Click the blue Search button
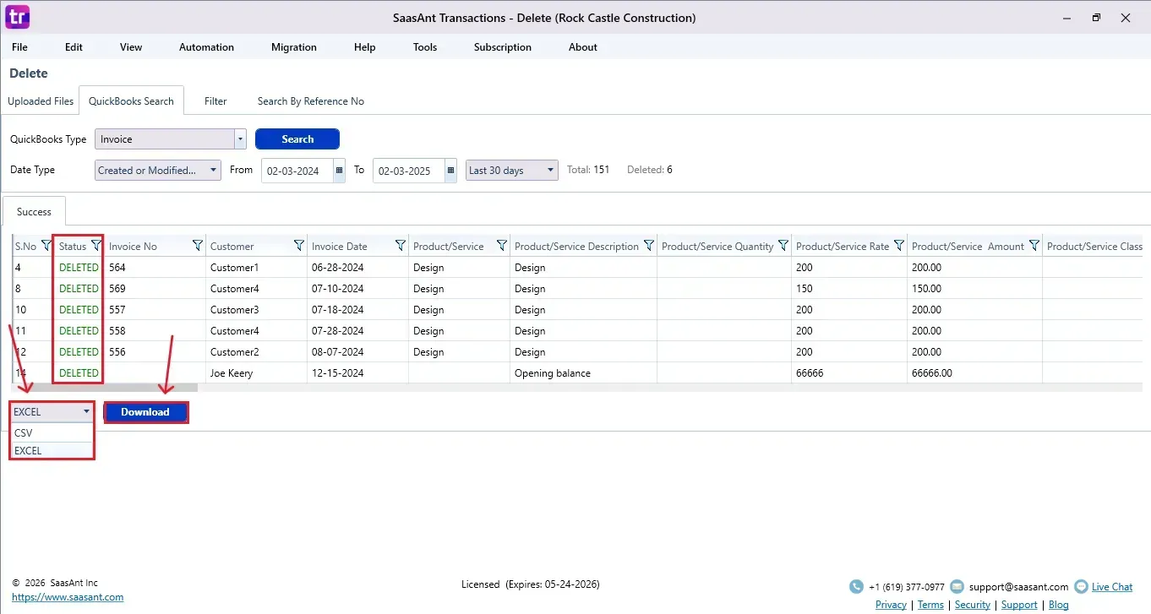The width and height of the screenshot is (1151, 614). pyautogui.click(x=297, y=139)
